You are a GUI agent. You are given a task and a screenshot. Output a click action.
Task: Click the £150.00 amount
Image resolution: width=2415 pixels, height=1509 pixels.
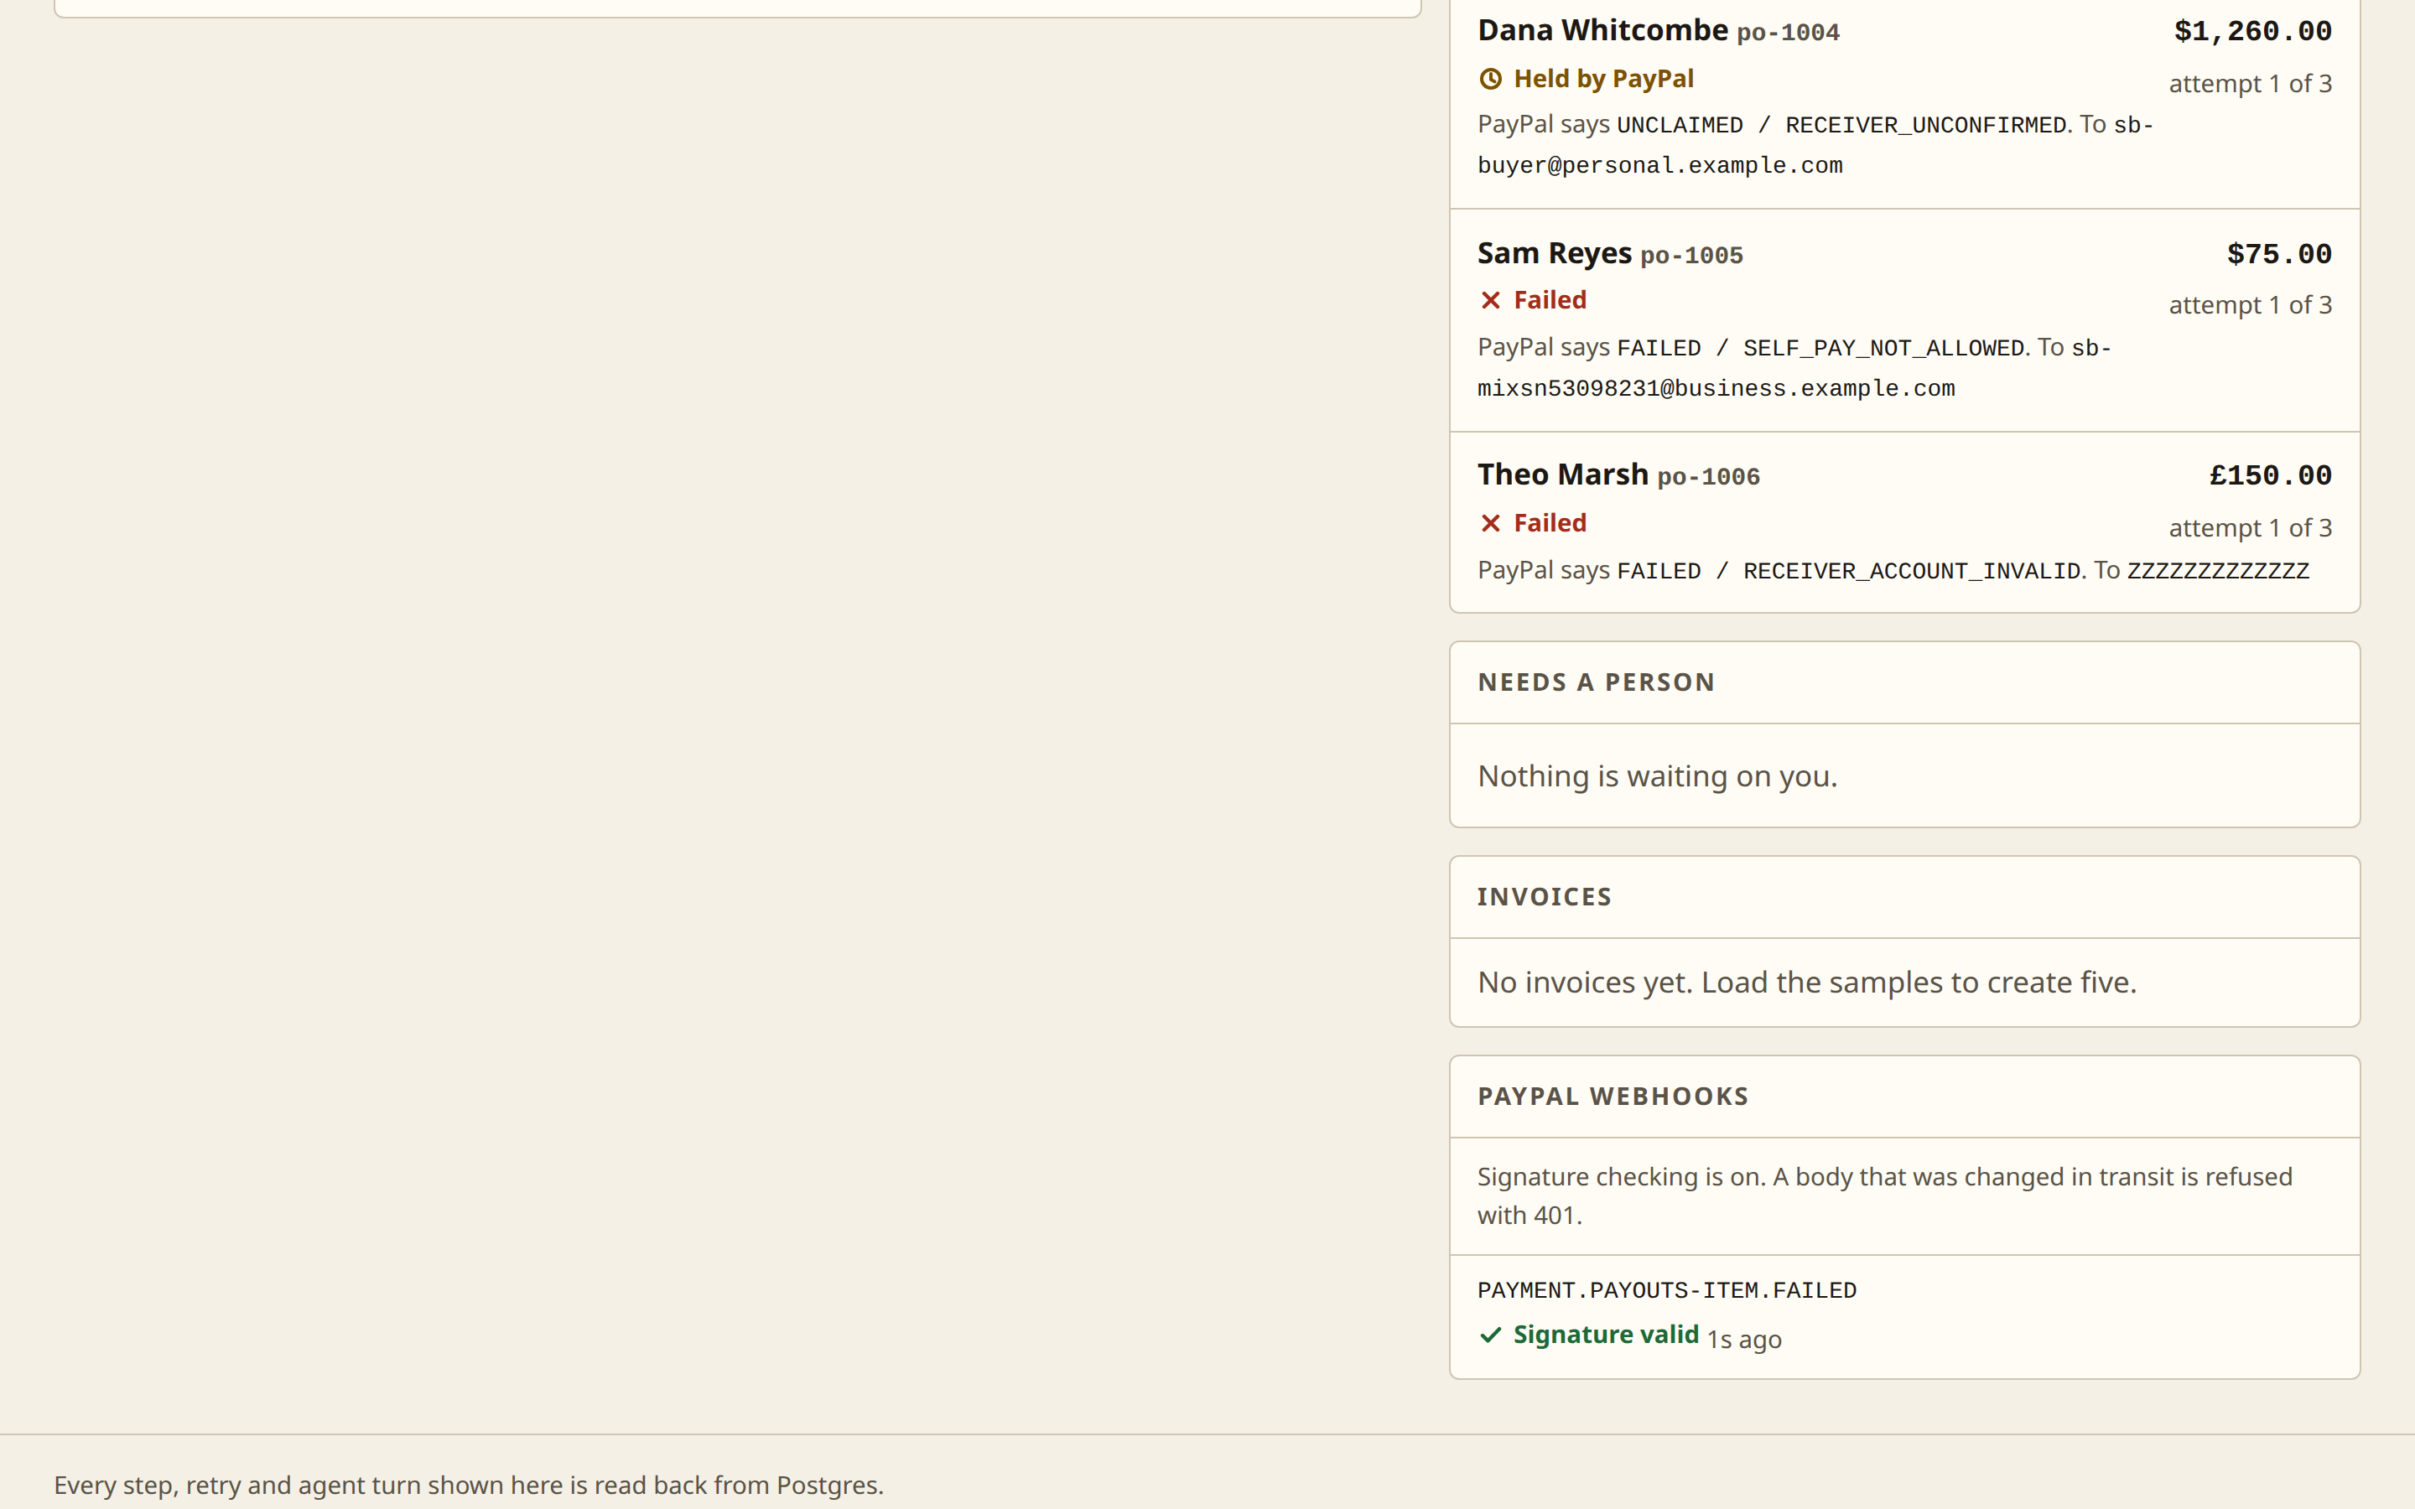click(2270, 476)
